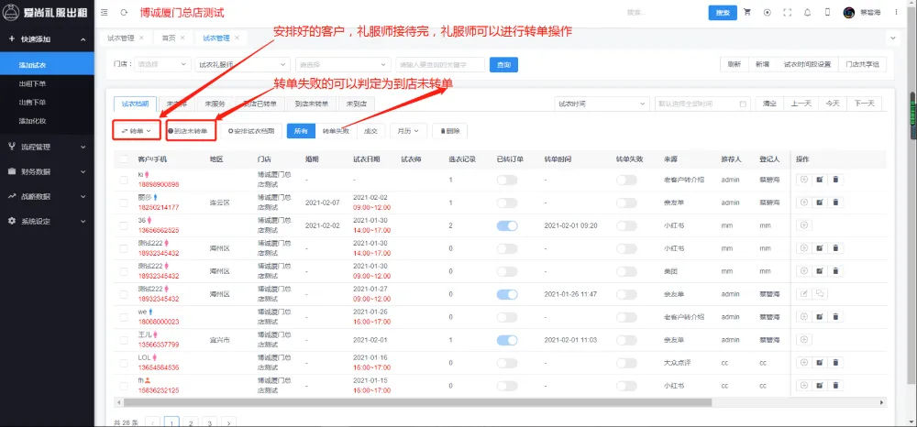This screenshot has height=427, width=917.
Task: Click the 到店未转单 button
Action: (191, 131)
